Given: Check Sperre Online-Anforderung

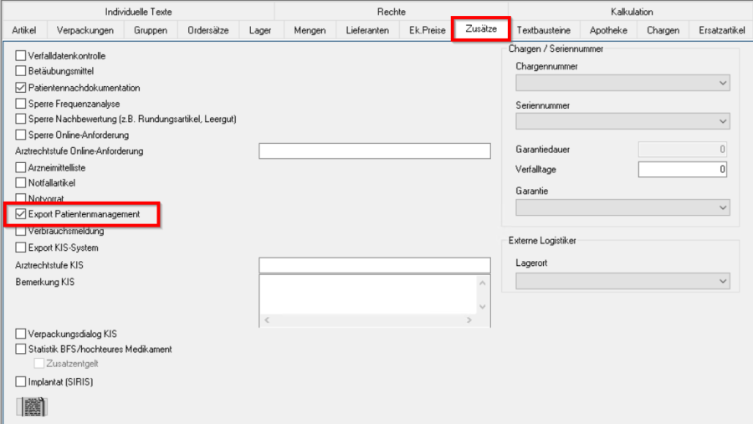Looking at the screenshot, I should tap(20, 135).
